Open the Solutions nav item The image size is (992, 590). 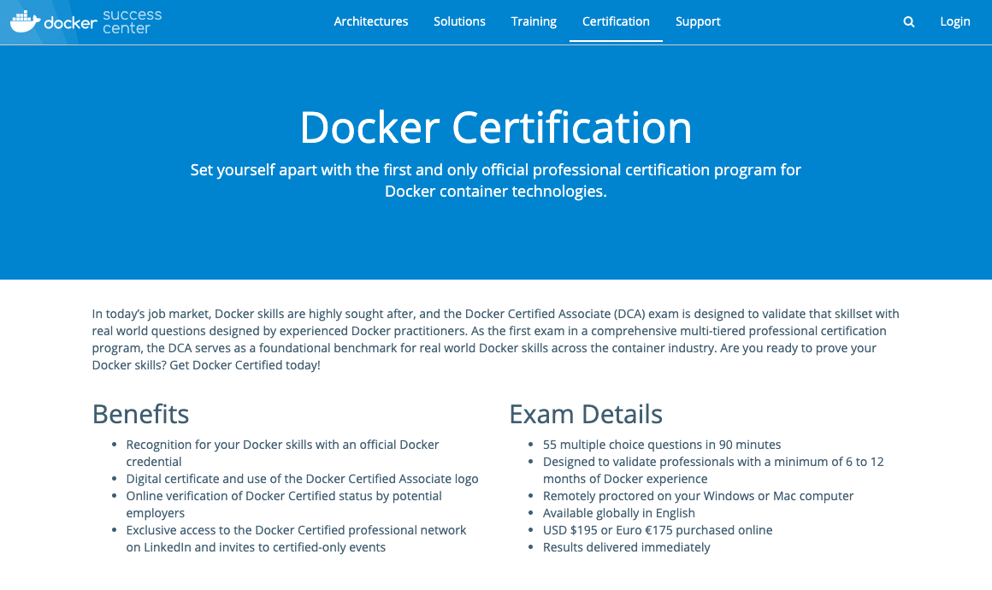[x=459, y=21]
